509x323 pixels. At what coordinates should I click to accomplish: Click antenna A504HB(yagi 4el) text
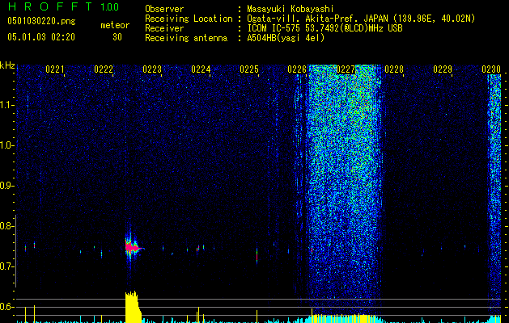tap(286, 38)
